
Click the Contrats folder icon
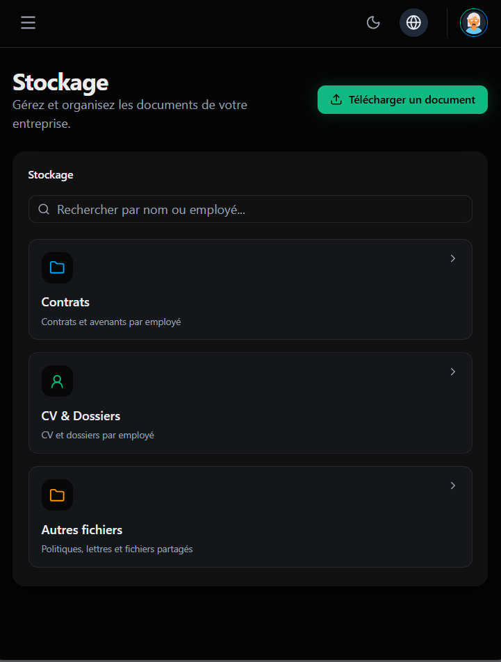coord(57,267)
